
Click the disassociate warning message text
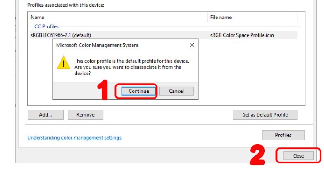pyautogui.click(x=132, y=67)
